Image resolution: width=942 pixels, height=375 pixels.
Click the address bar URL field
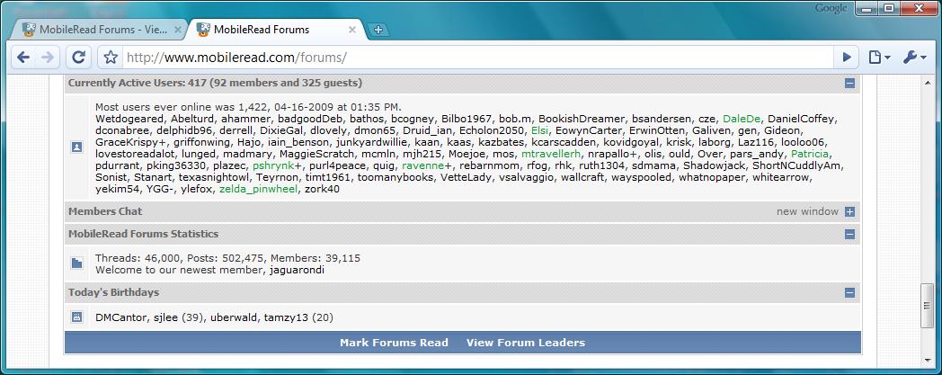477,58
